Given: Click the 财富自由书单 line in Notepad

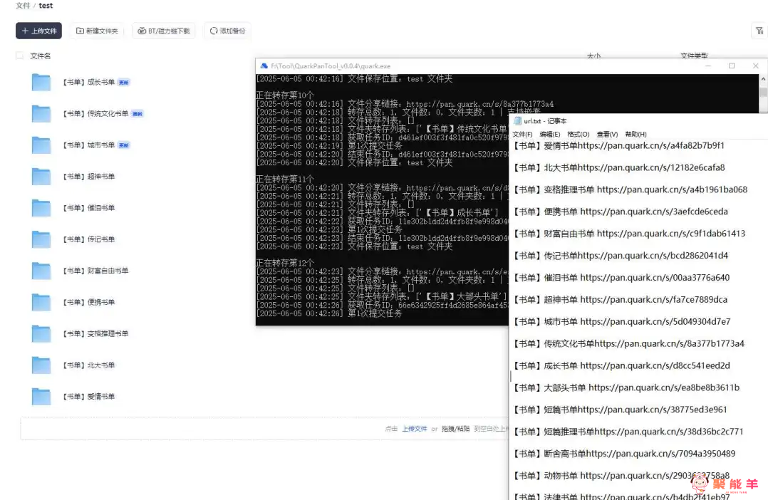Looking at the screenshot, I should 629,234.
